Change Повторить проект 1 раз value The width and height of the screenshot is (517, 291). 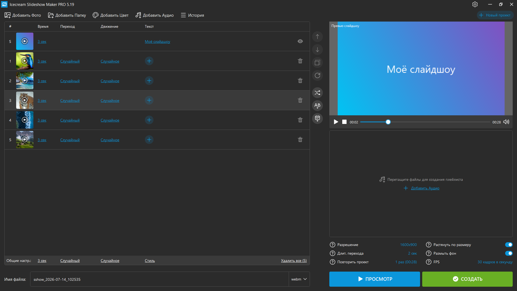pos(406,262)
